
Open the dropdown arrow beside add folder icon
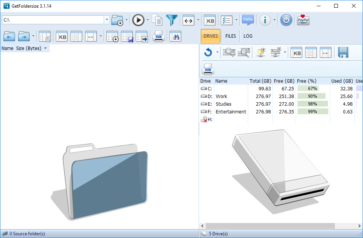pos(126,20)
